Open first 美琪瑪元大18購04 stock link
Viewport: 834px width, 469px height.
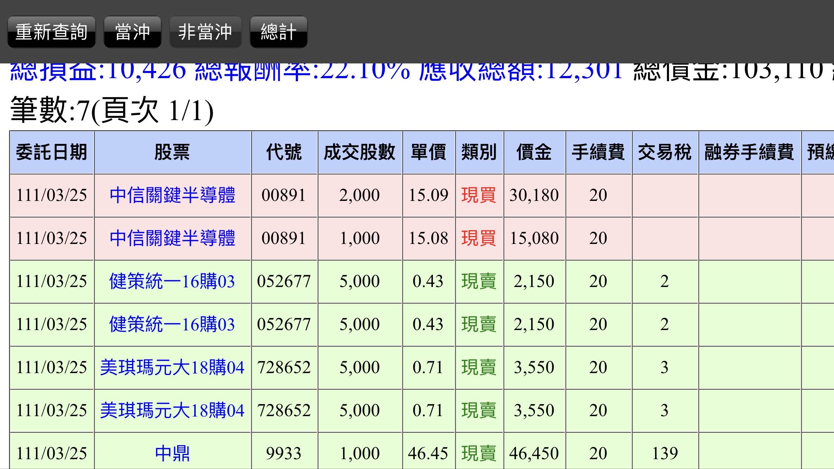pyautogui.click(x=172, y=367)
